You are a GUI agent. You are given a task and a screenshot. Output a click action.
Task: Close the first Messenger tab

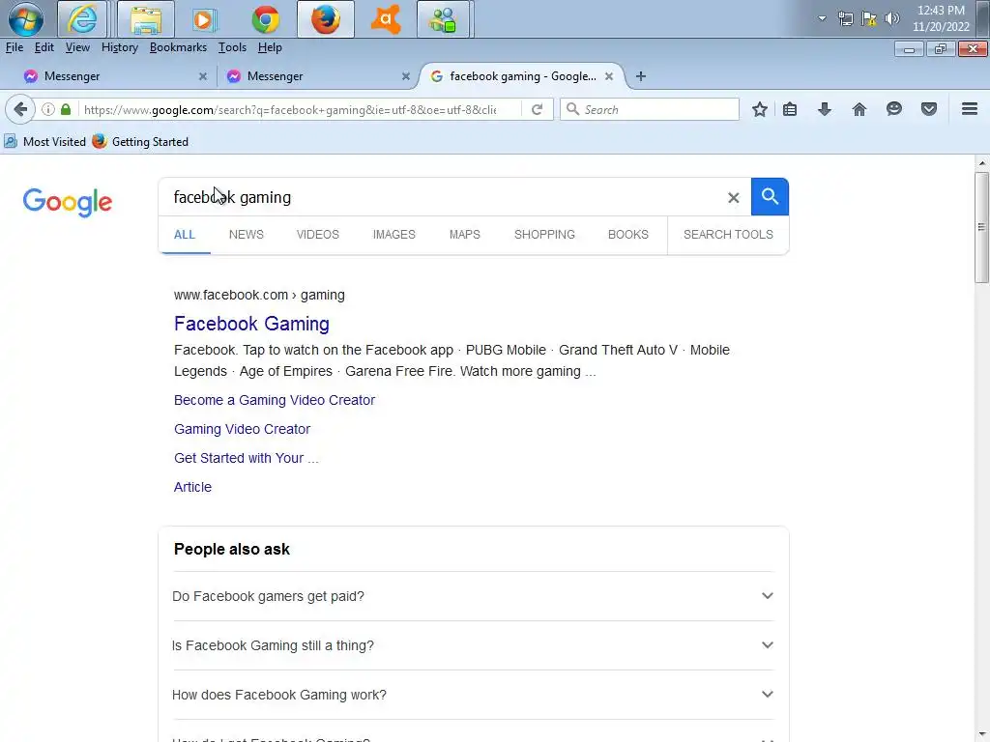(203, 76)
